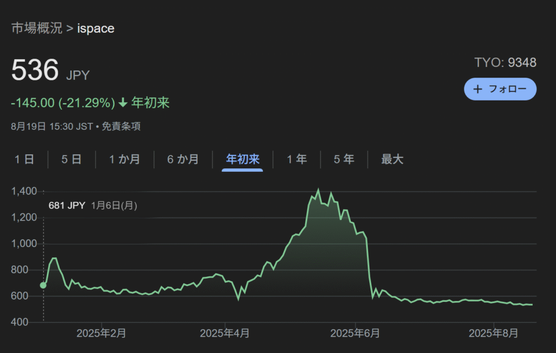Click the down arrow icon beside 年初来
This screenshot has width=556, height=353.
tap(123, 103)
